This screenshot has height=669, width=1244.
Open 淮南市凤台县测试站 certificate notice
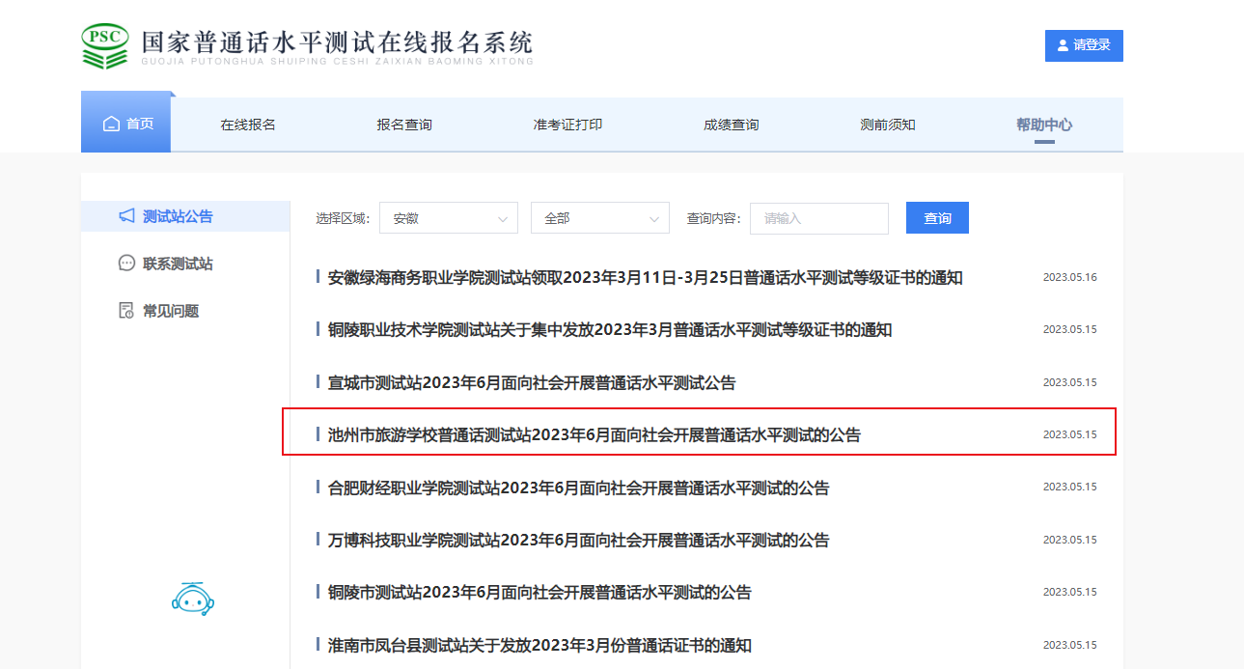coord(539,646)
